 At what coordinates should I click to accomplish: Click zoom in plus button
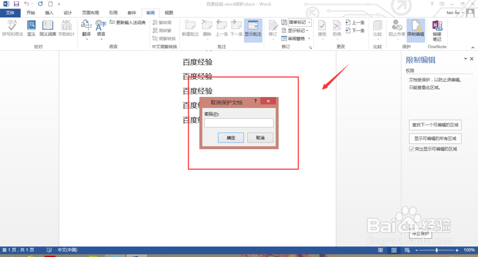[456, 250]
